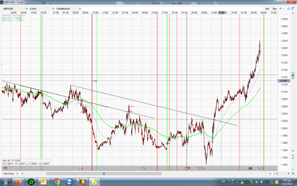The image size is (297, 186).
Task: Open the Outlook taskbar icon
Action: [44, 182]
